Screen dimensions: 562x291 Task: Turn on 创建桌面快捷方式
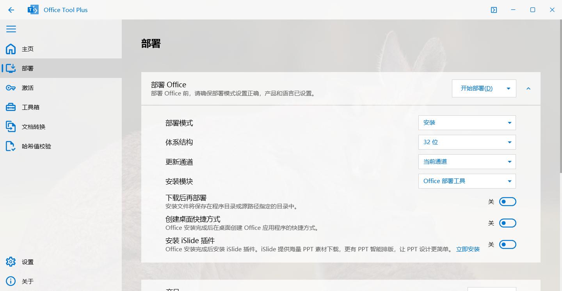pos(507,223)
